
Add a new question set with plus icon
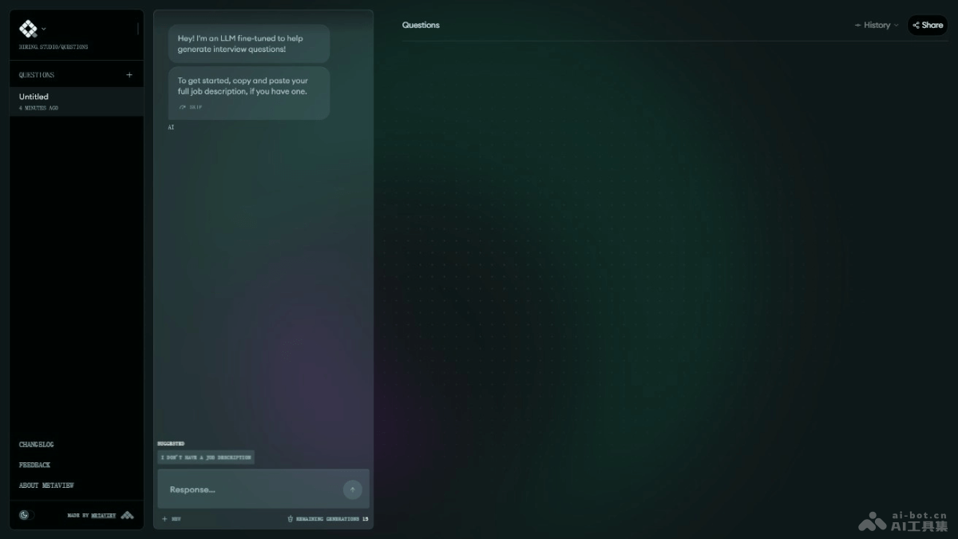point(129,75)
